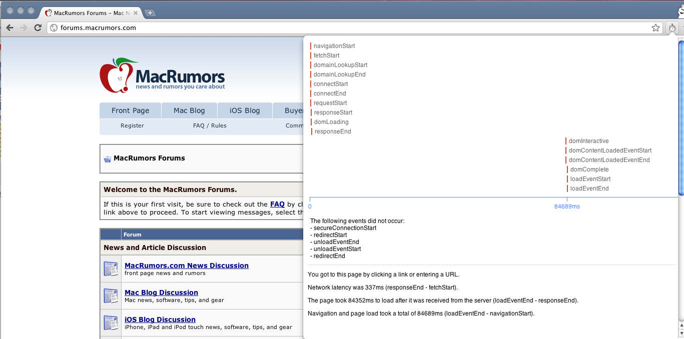Click the 'Navigation and page load took' summary line
The height and width of the screenshot is (339, 684).
tap(421, 313)
